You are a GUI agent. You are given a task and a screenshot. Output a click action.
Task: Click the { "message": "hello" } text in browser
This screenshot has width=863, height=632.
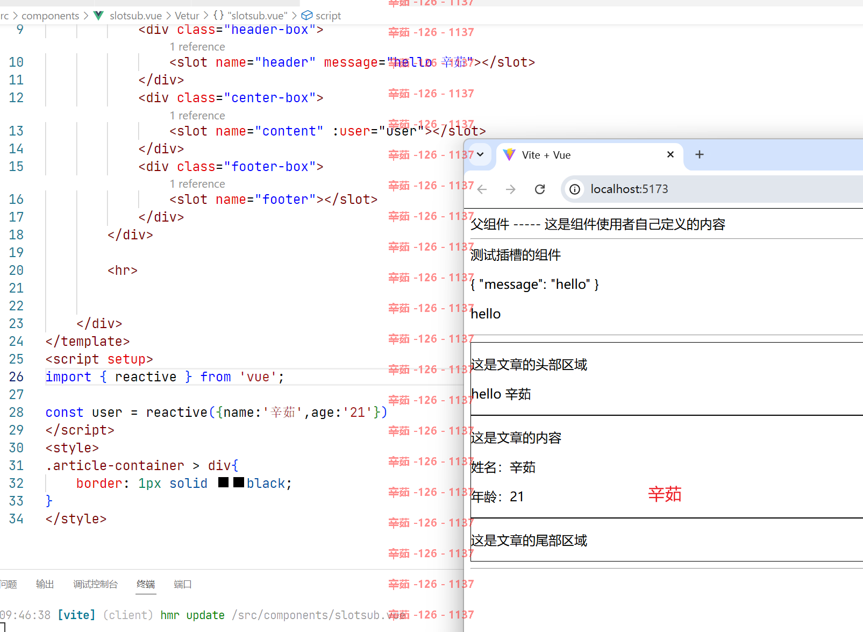pyautogui.click(x=534, y=284)
